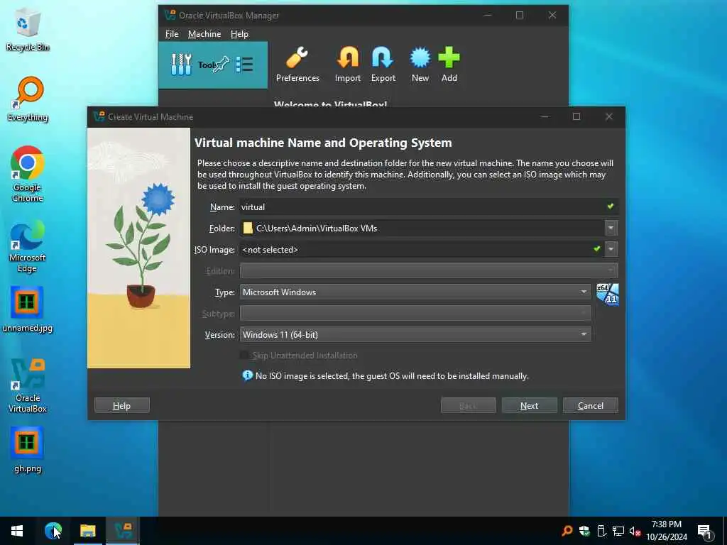This screenshot has height=545, width=727.
Task: Click the Windows Security tray icon
Action: [x=584, y=531]
